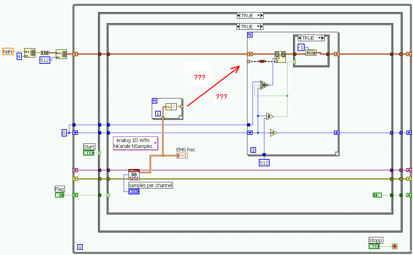This screenshot has width=413, height=255.
Task: Go to next case on second TRUE selector
Action: tap(262, 27)
